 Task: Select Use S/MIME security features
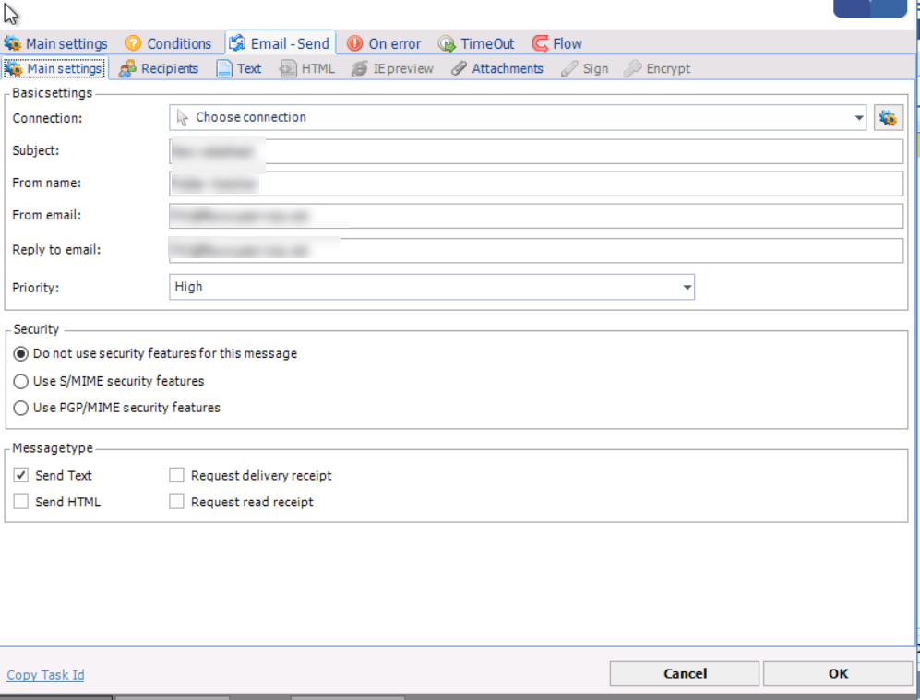tap(21, 381)
